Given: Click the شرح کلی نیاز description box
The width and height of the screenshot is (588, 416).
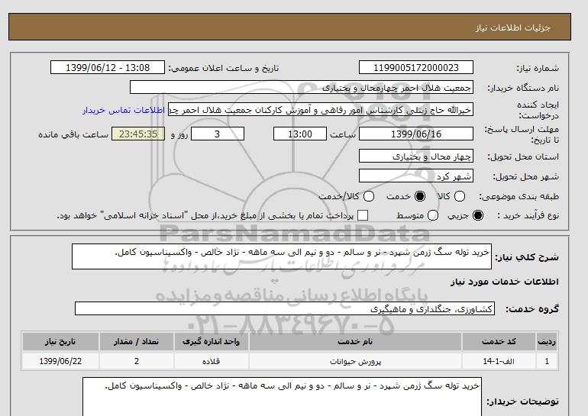Looking at the screenshot, I should tap(282, 256).
